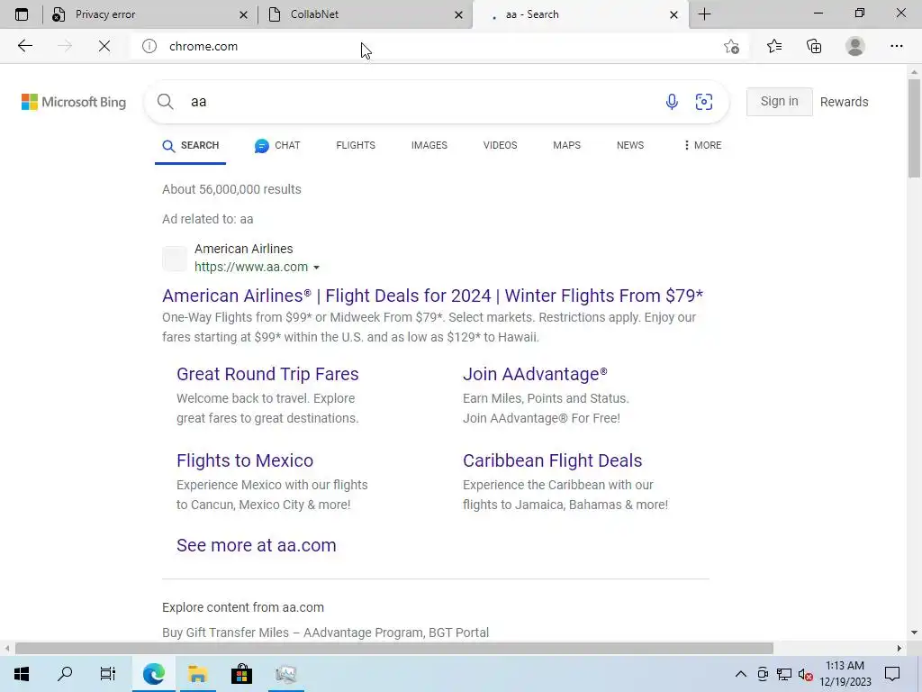This screenshot has height=692, width=922.
Task: Click the network tray icon
Action: click(784, 674)
